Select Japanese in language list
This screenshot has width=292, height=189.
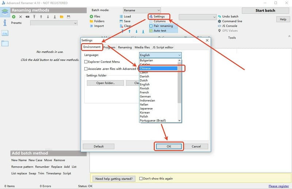point(158,108)
